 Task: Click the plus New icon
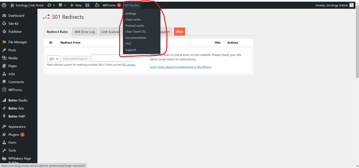pos(72,5)
